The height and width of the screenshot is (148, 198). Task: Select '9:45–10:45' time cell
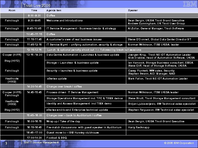(34, 29)
